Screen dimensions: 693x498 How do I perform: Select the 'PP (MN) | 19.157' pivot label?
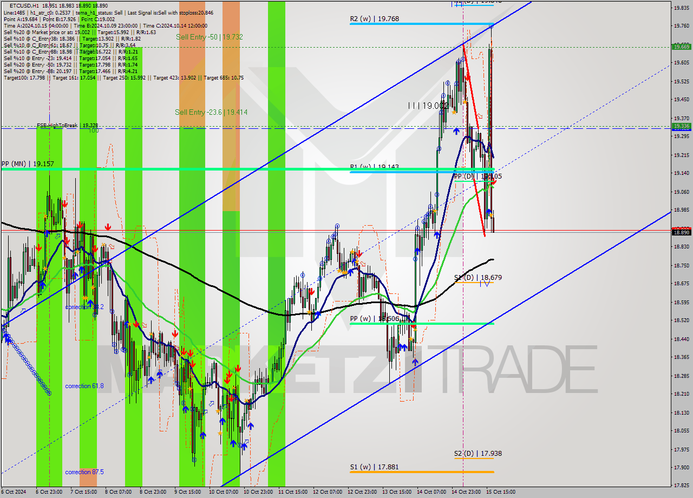(x=28, y=163)
